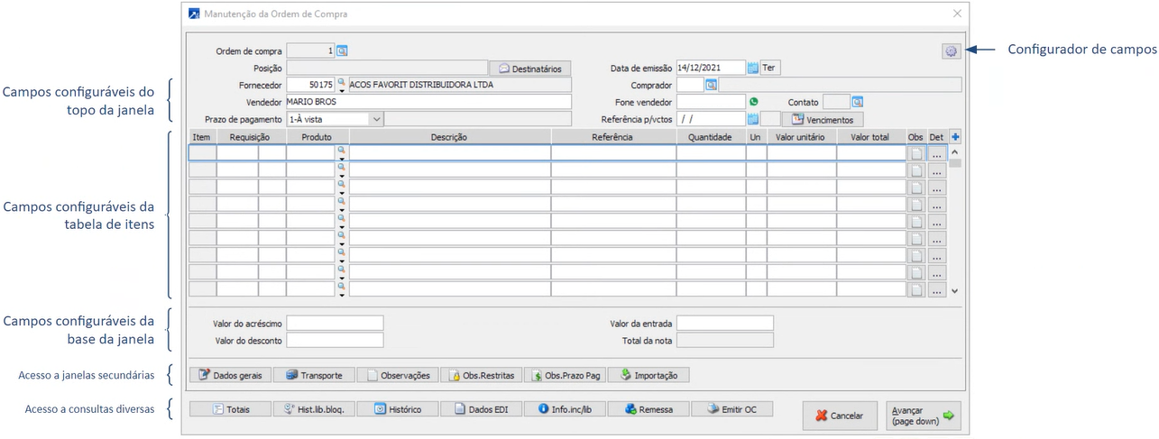Click the Comprador lookup icon

[711, 85]
